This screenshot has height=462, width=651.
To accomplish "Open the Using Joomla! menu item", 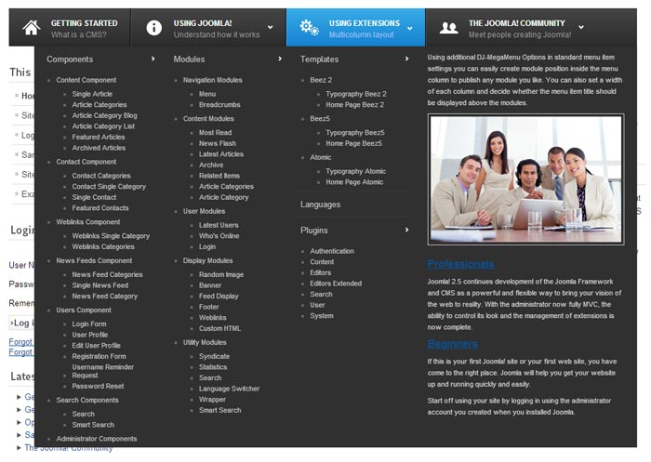I will 208,28.
